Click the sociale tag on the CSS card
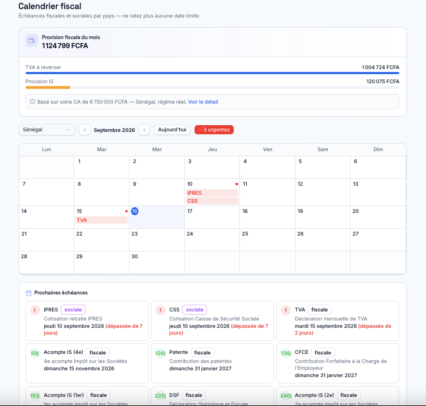 tap(195, 309)
